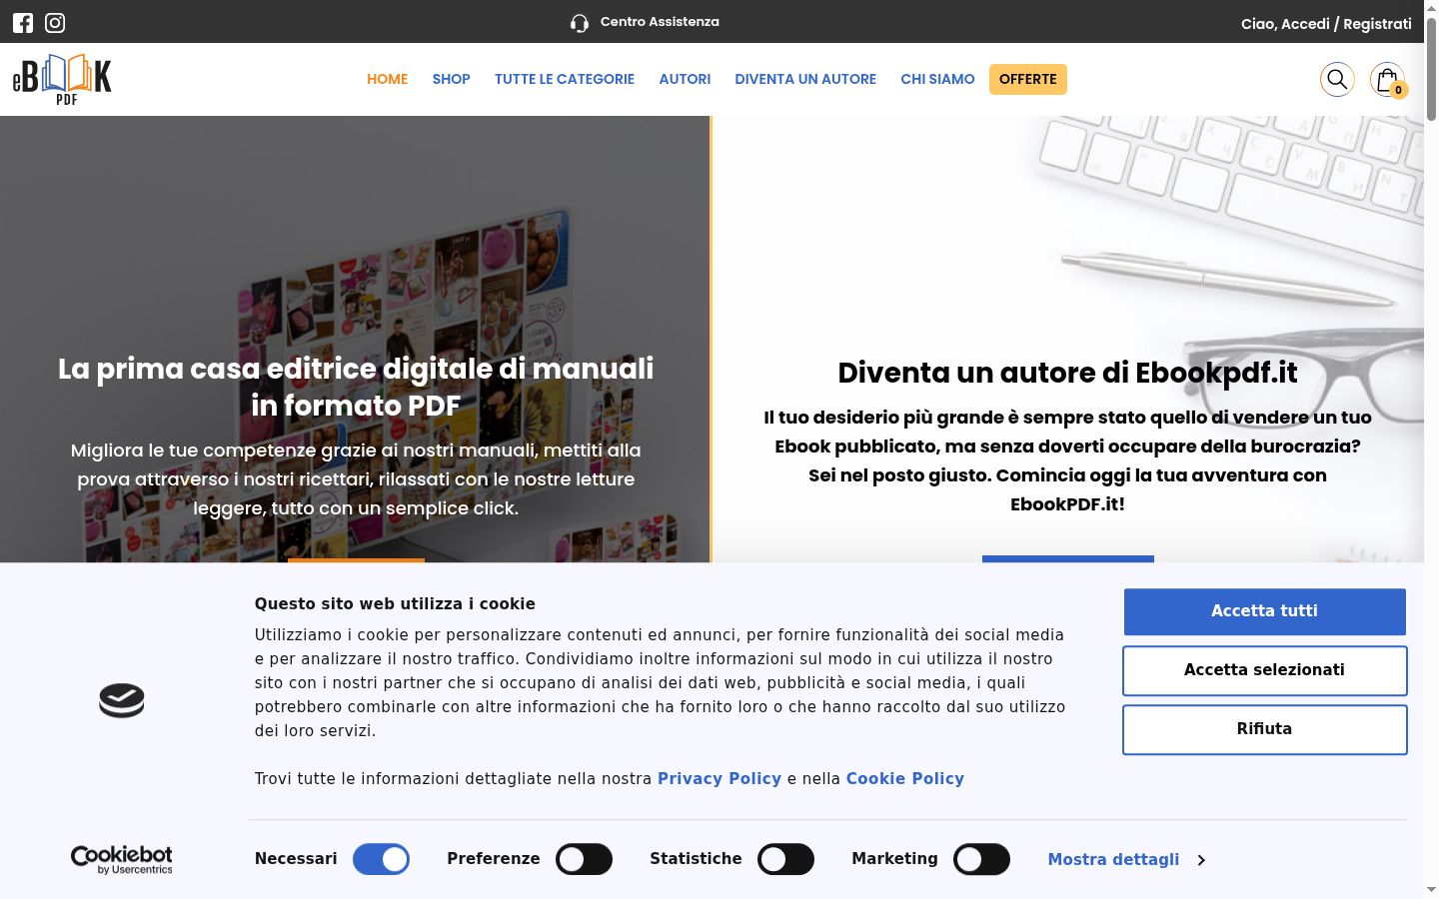Click the Rifiuta cookies button
1439x899 pixels.
pyautogui.click(x=1265, y=729)
